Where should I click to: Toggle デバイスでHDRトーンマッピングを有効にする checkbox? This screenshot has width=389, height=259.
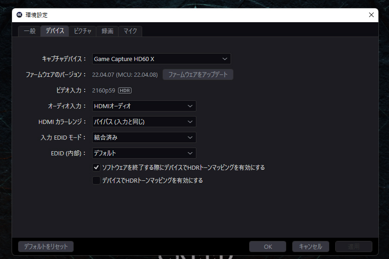[x=96, y=180]
